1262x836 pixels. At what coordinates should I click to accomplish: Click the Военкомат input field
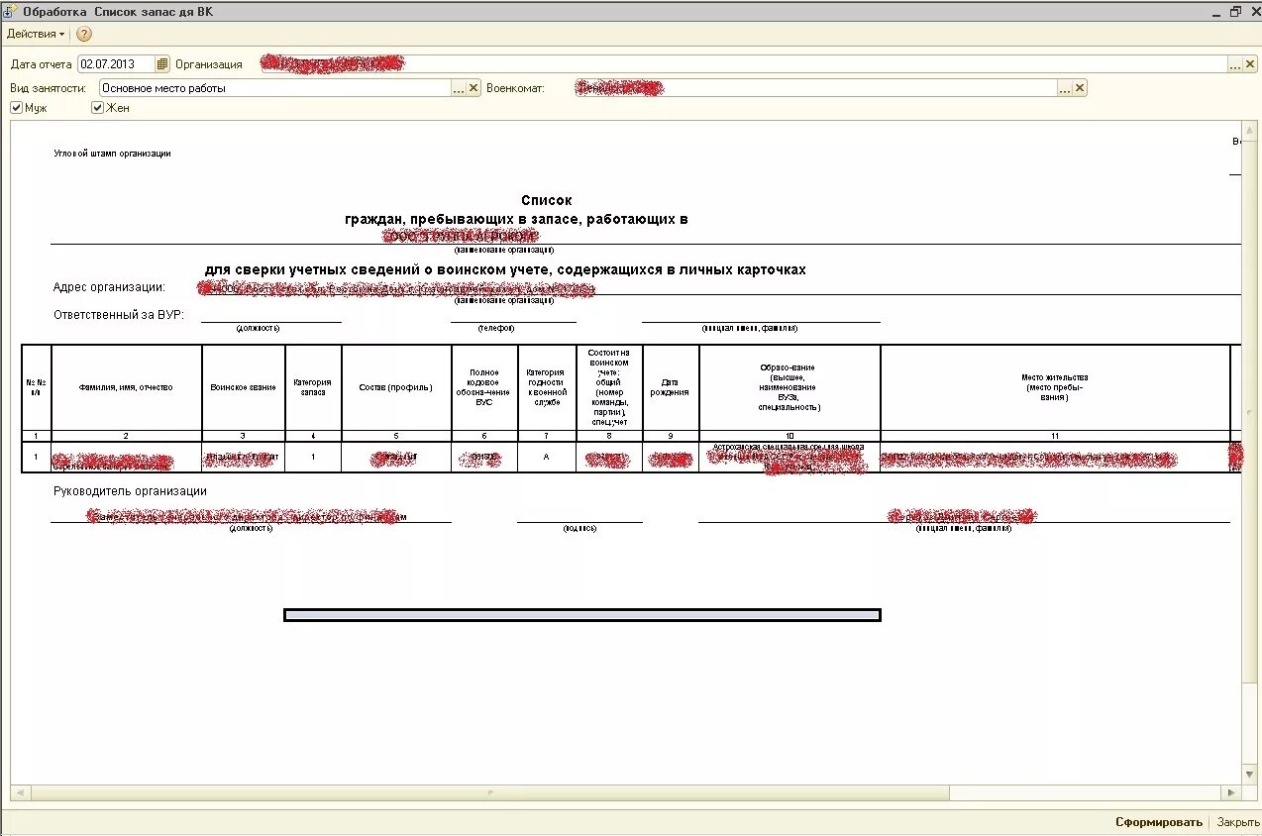815,88
